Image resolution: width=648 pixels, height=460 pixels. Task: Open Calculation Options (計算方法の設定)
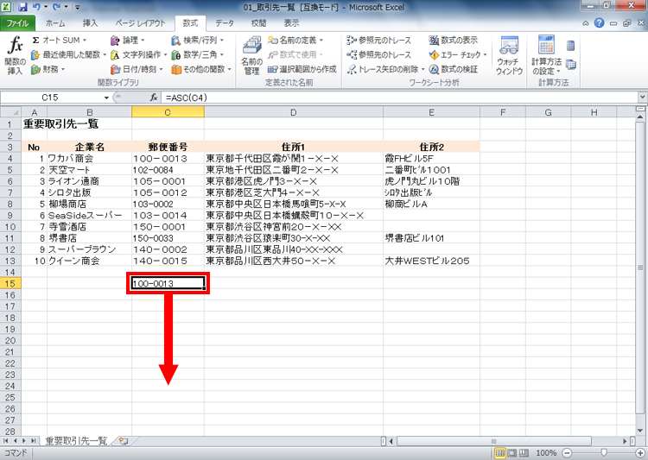pos(546,55)
